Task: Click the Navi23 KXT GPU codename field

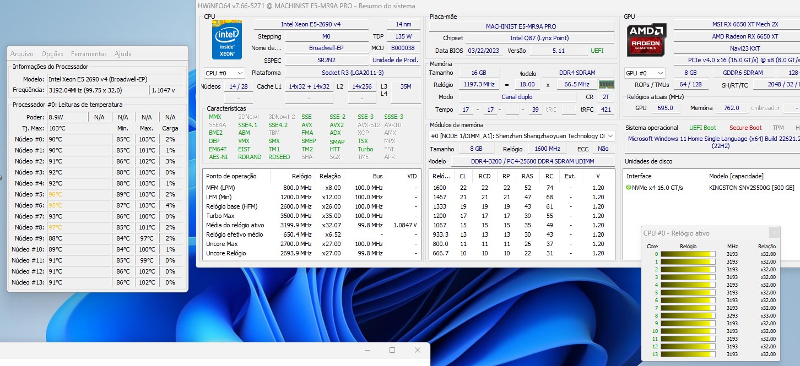Action: click(737, 48)
